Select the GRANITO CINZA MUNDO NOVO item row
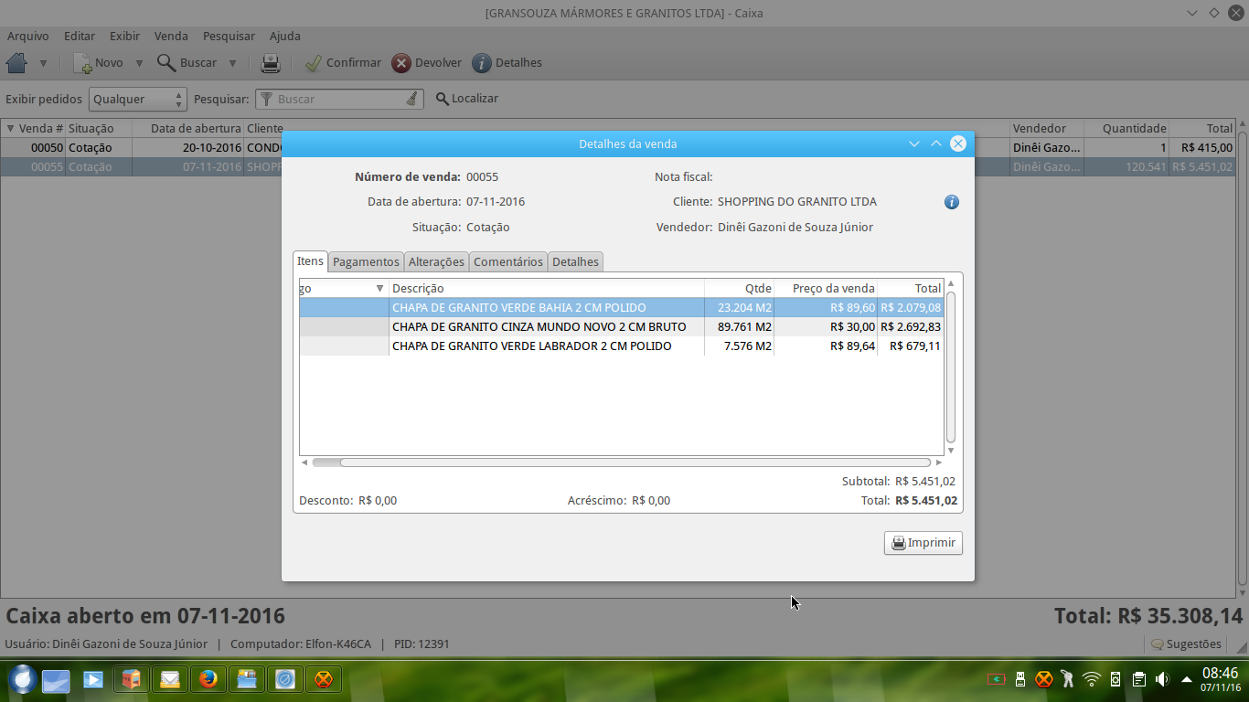This screenshot has height=702, width=1249. (x=621, y=326)
